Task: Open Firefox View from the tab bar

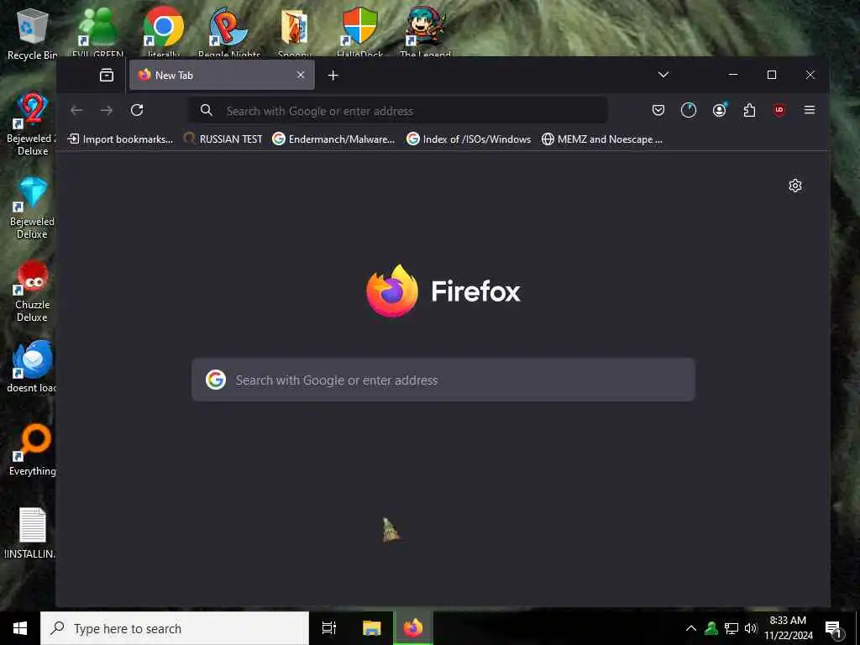Action: 107,75
